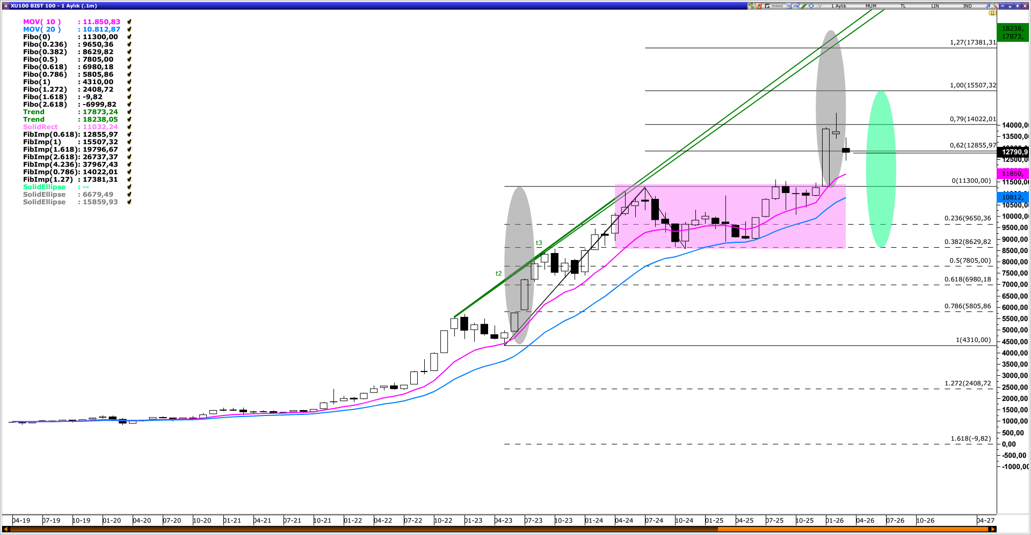Viewport: 1031px width, 535px height.
Task: Click the pencil drawing tool icon
Action: 804,6
